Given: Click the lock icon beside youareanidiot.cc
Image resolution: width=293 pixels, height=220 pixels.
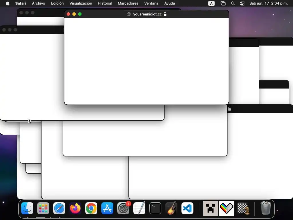Looking at the screenshot, I should 165,14.
